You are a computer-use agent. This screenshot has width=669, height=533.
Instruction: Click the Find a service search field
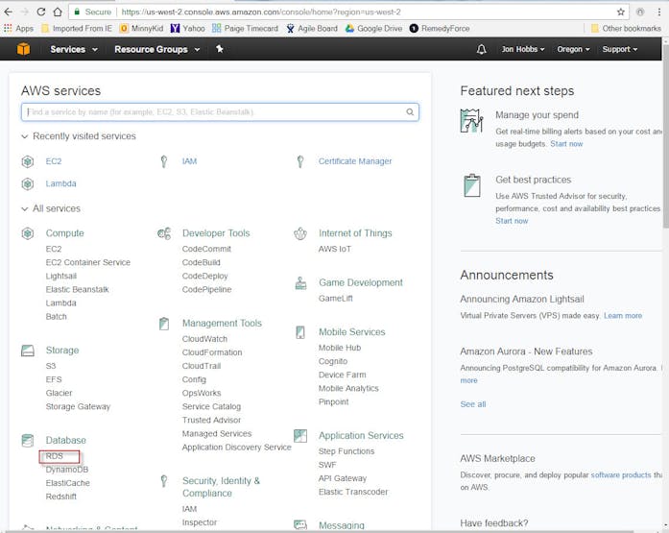[220, 111]
